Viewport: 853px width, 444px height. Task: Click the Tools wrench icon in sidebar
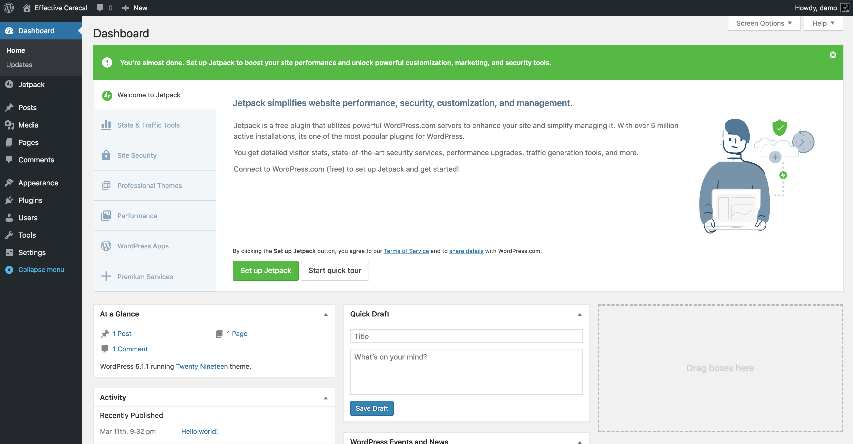9,235
